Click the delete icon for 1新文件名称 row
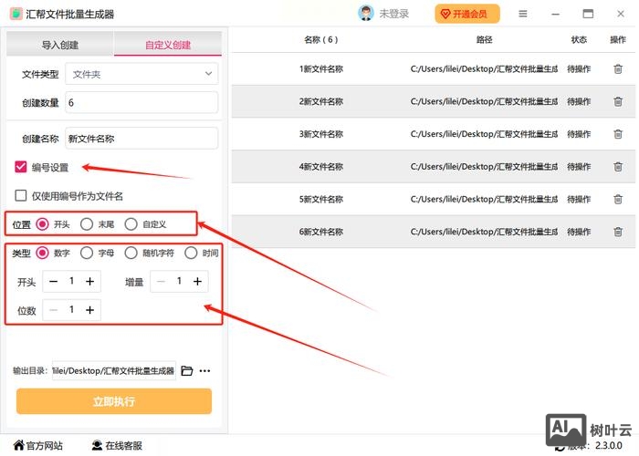639x456 pixels. pos(617,68)
